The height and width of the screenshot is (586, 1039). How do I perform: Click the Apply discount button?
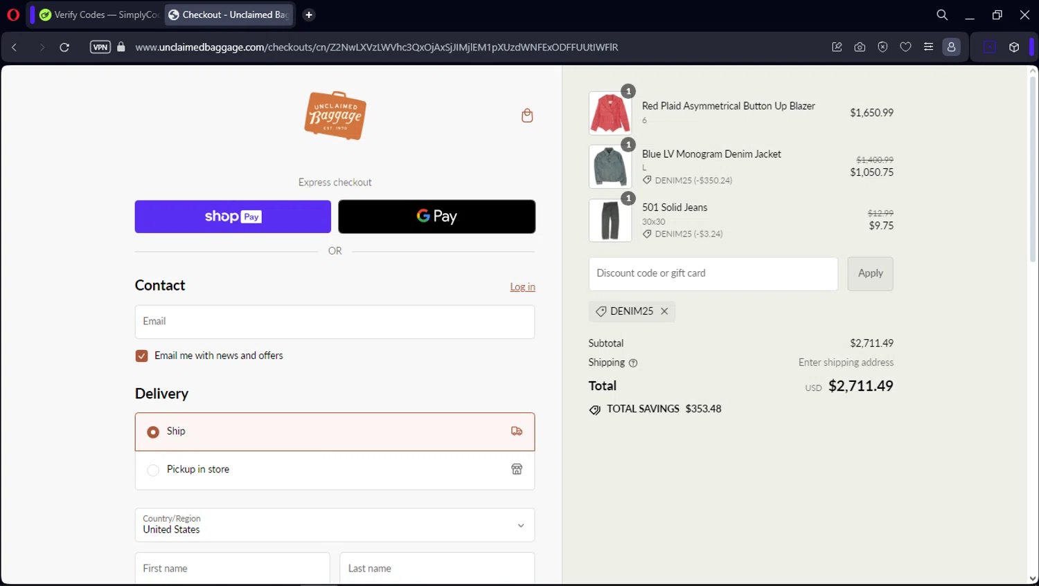pos(871,274)
